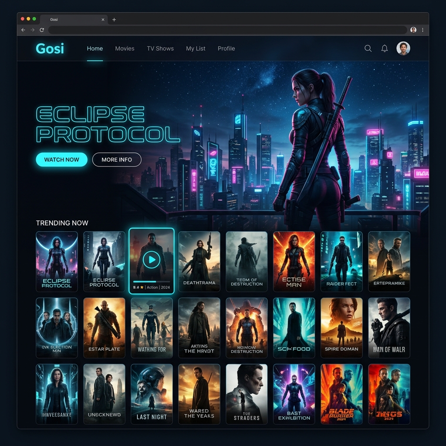Click the WATCH NOW button
Image resolution: width=446 pixels, height=446 pixels.
(x=61, y=159)
